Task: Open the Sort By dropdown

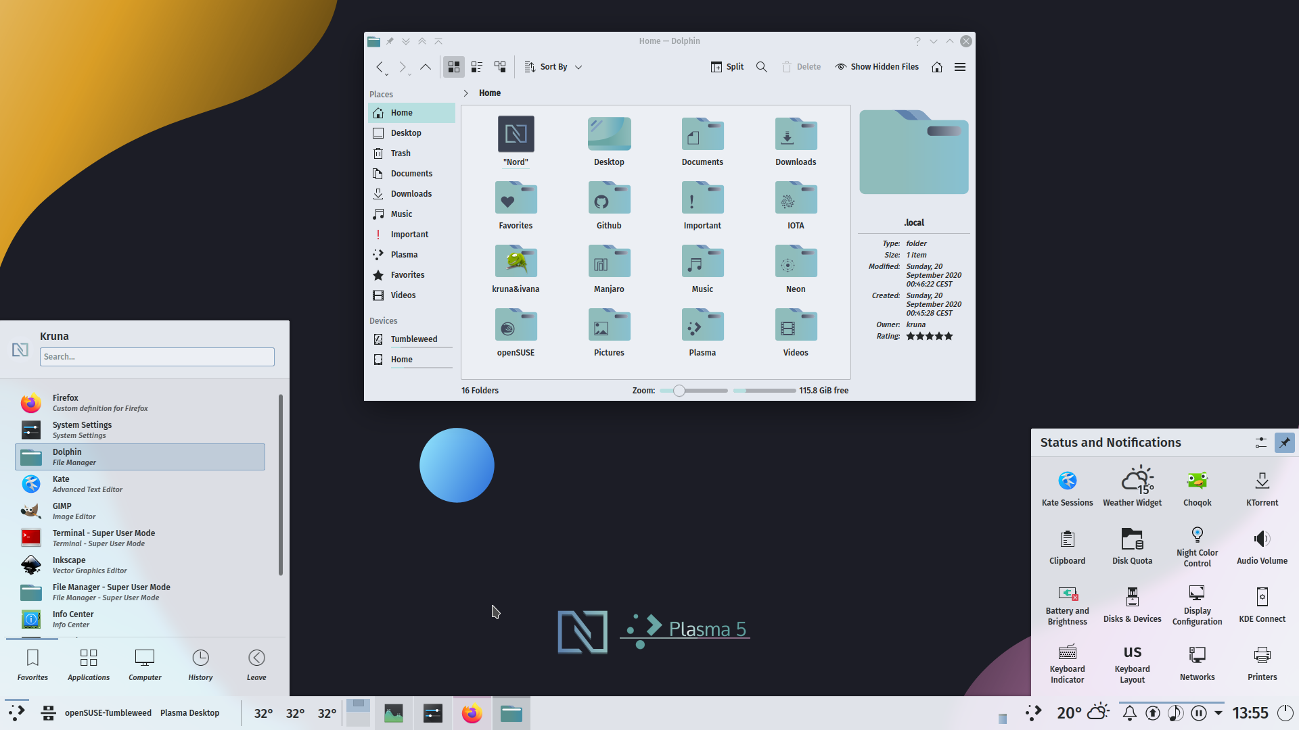Action: [553, 67]
